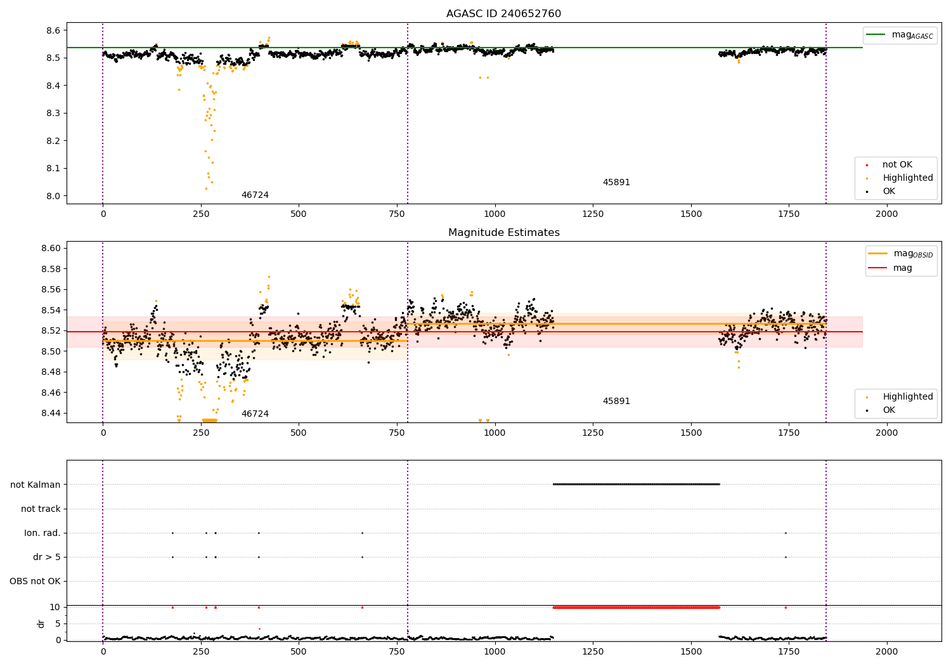Click the 2000 x-axis tick of bottom plot
This screenshot has width=951, height=666.
click(x=886, y=651)
